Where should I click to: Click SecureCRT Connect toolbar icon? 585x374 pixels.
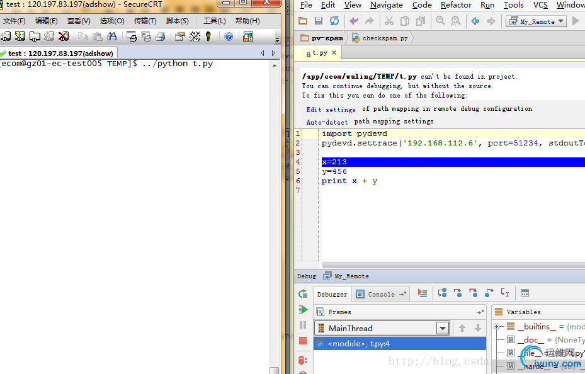(x=5, y=36)
